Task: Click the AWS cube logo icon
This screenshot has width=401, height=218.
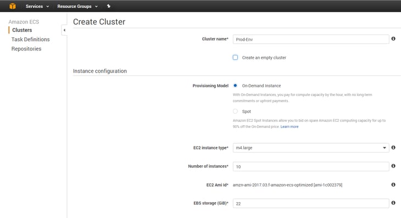Action: coord(12,6)
